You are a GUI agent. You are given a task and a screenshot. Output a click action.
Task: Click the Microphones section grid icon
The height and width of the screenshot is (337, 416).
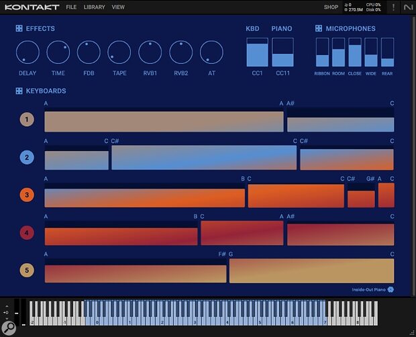point(319,28)
